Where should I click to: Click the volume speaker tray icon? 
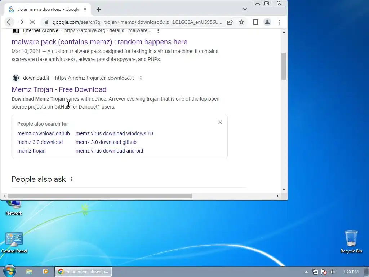point(332,272)
